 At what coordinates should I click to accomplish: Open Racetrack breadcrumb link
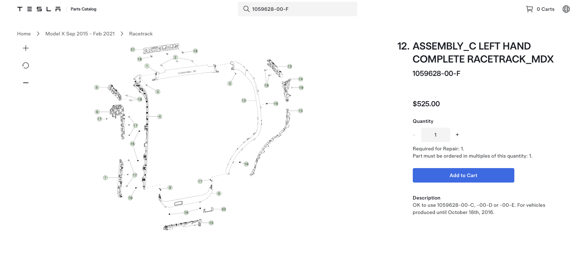141,34
